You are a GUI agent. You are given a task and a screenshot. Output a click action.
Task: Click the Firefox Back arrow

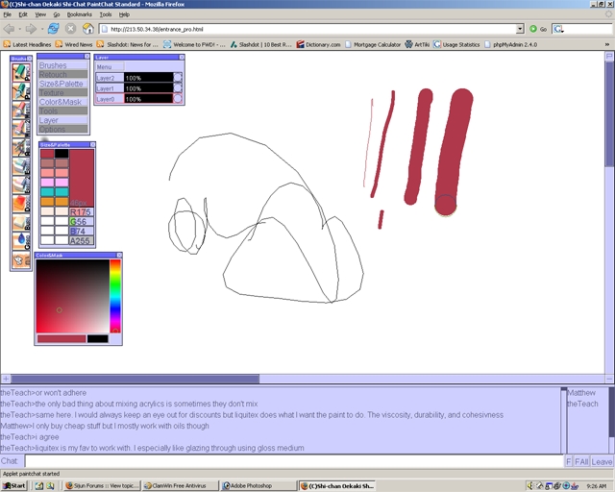coord(9,29)
